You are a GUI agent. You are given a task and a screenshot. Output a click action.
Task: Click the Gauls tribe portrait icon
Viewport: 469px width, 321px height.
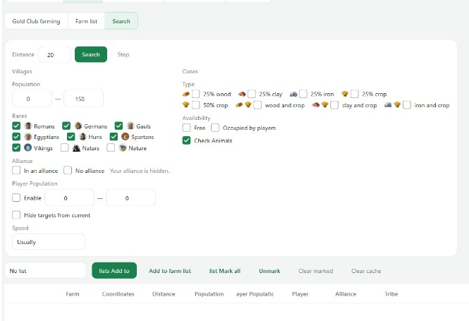click(130, 126)
